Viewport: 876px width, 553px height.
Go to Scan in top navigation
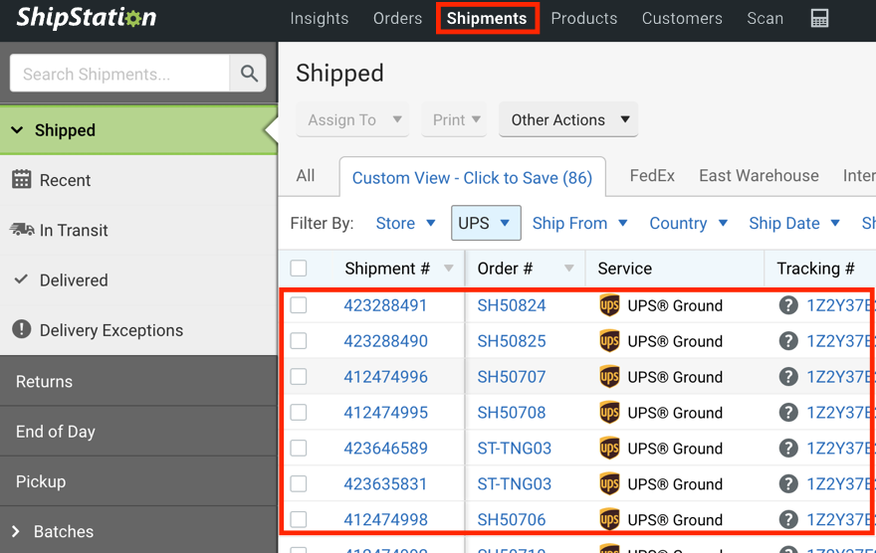765,19
